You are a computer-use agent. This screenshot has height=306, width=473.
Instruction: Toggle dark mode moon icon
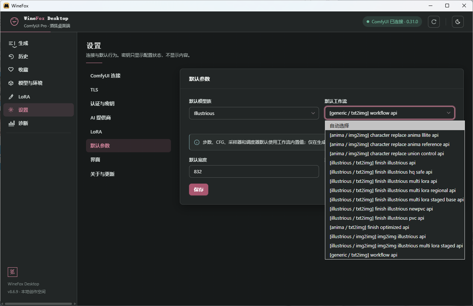(x=458, y=22)
